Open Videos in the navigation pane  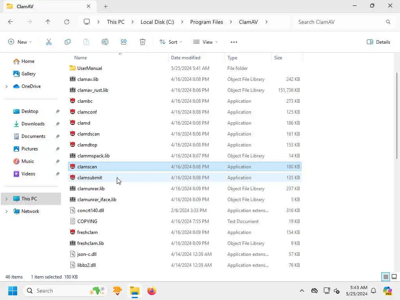pyautogui.click(x=28, y=174)
